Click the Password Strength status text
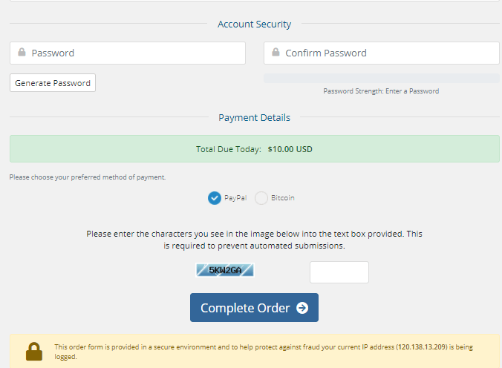Viewport: 502px width, 368px height. [x=381, y=91]
